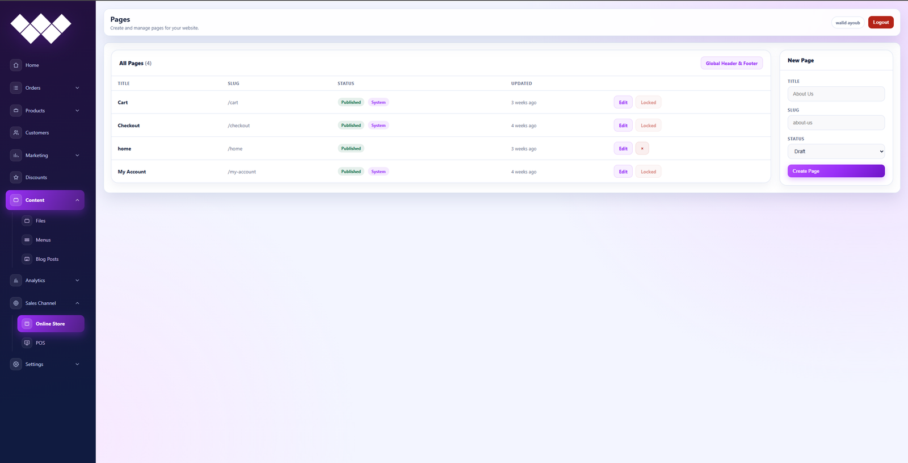Click the walid ayoub user badge
This screenshot has height=463, width=908.
click(x=848, y=23)
